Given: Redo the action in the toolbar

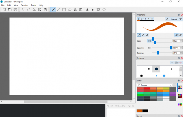Looking at the screenshot, I should 28,10.
